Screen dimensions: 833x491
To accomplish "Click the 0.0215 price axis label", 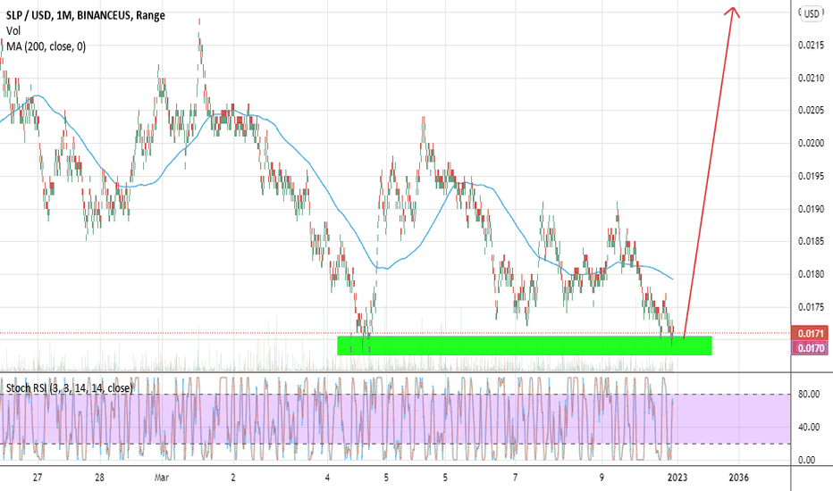I will tap(812, 46).
